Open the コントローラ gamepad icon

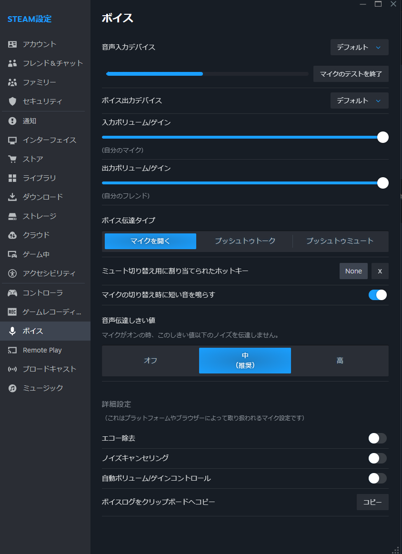[12, 292]
